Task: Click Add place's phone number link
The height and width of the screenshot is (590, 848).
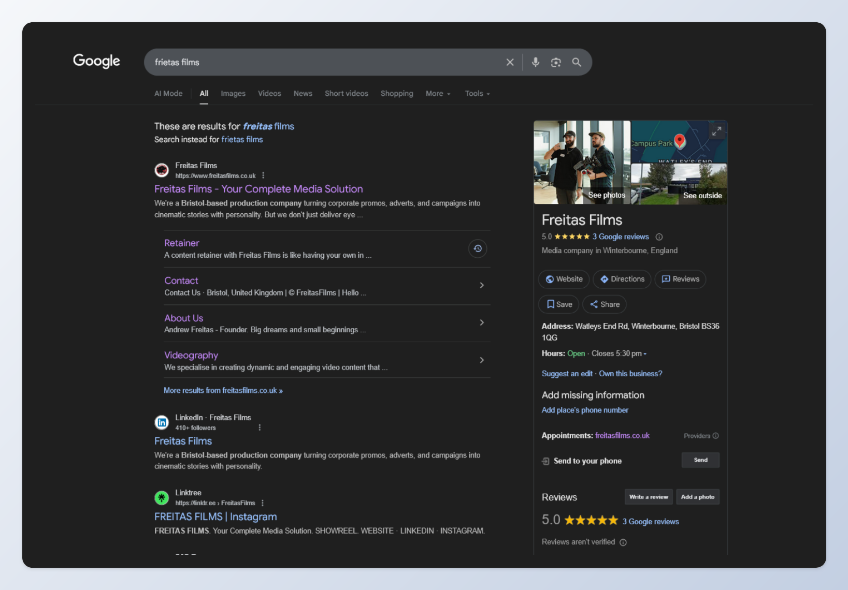Action: pos(585,410)
